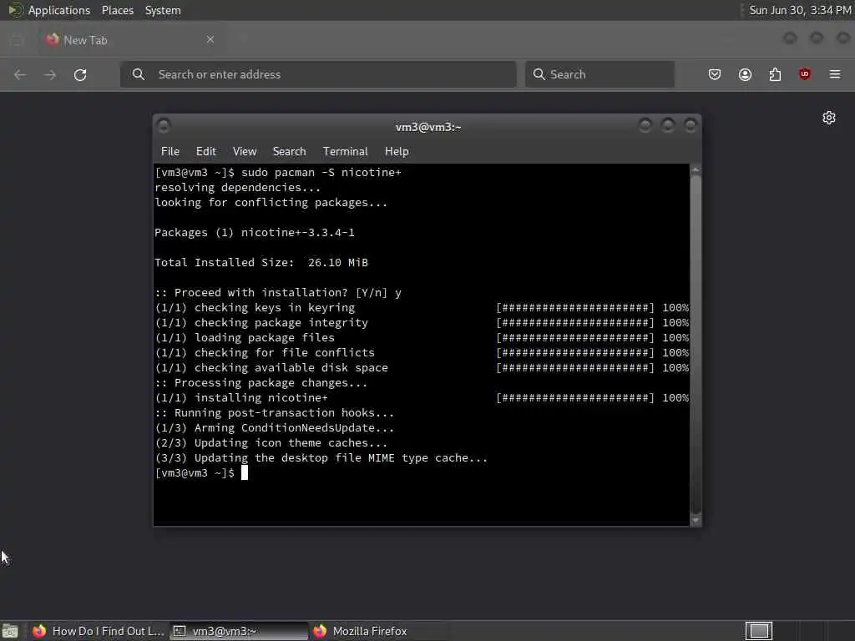Click Firefox forward arrow button
The width and height of the screenshot is (855, 641).
(50, 74)
